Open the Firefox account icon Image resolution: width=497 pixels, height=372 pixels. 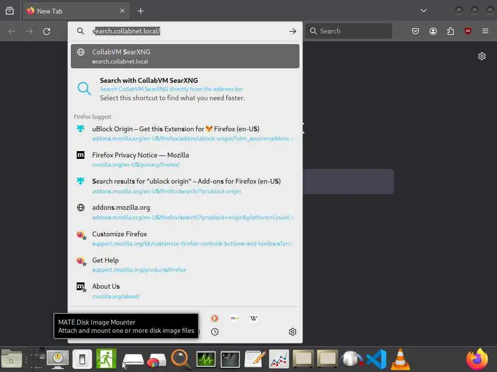433,31
